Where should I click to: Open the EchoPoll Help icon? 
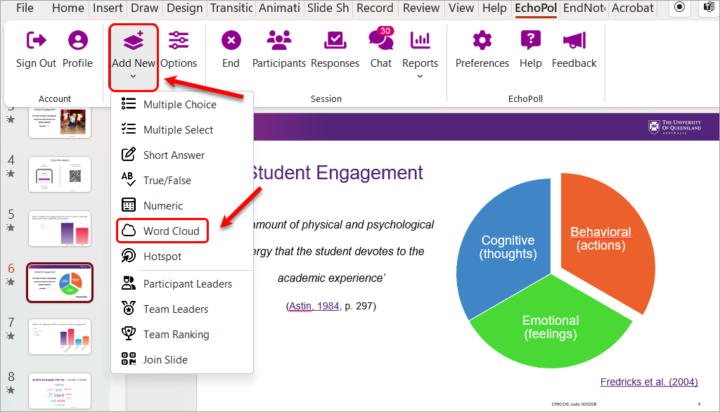[530, 41]
